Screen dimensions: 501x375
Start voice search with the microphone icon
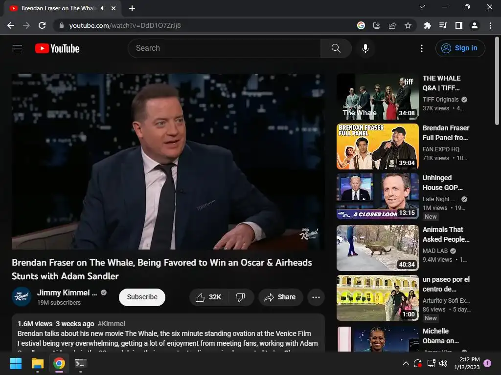pyautogui.click(x=365, y=48)
